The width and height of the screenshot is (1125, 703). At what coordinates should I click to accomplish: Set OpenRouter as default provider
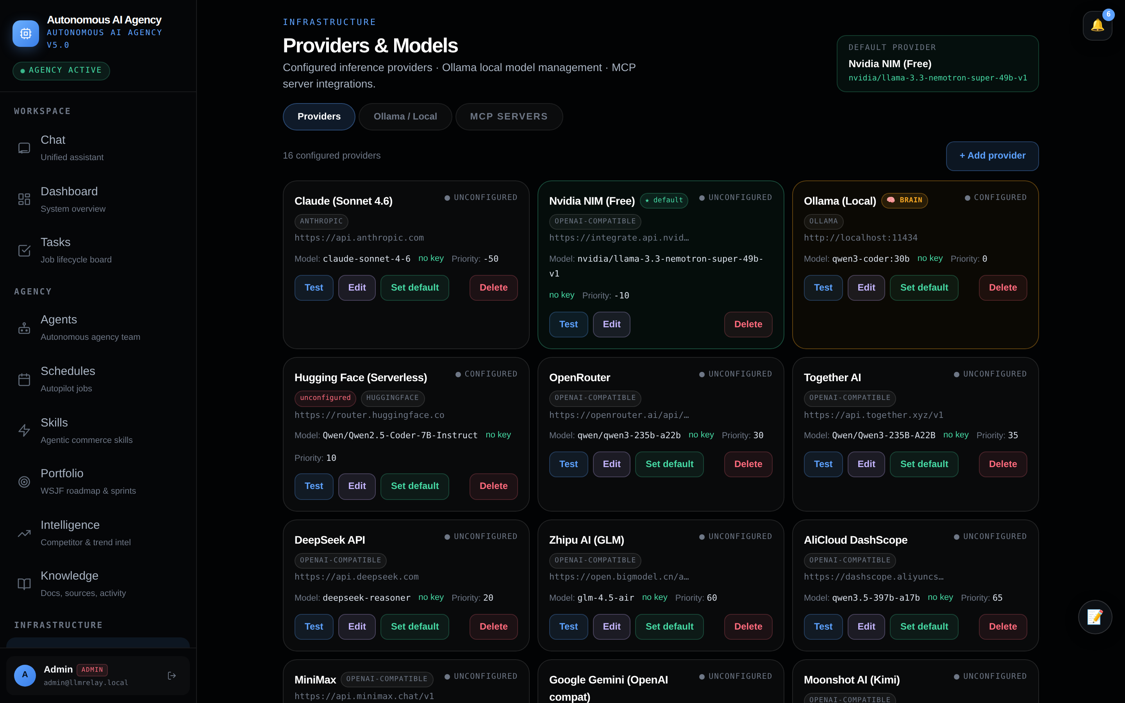pos(670,464)
